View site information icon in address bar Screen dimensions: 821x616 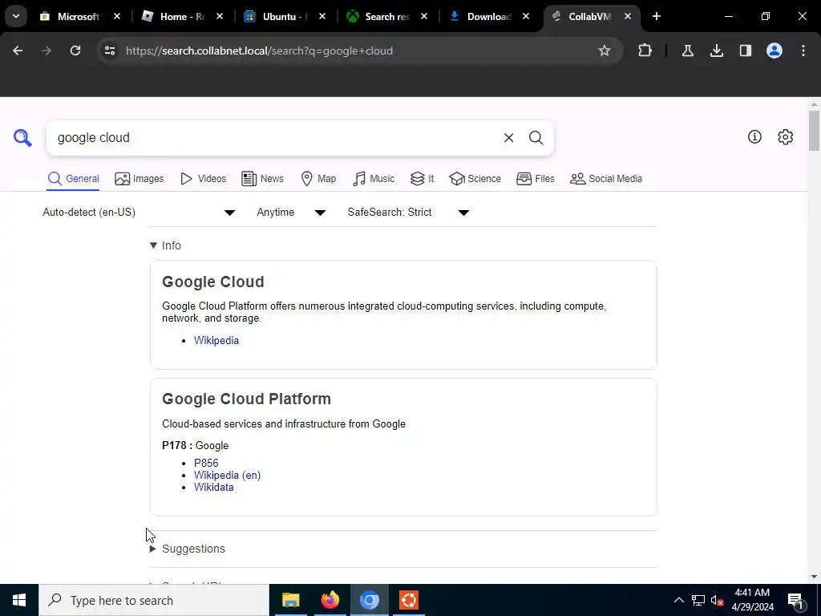pos(109,51)
